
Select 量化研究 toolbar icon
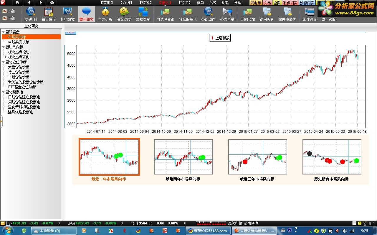click(x=86, y=14)
